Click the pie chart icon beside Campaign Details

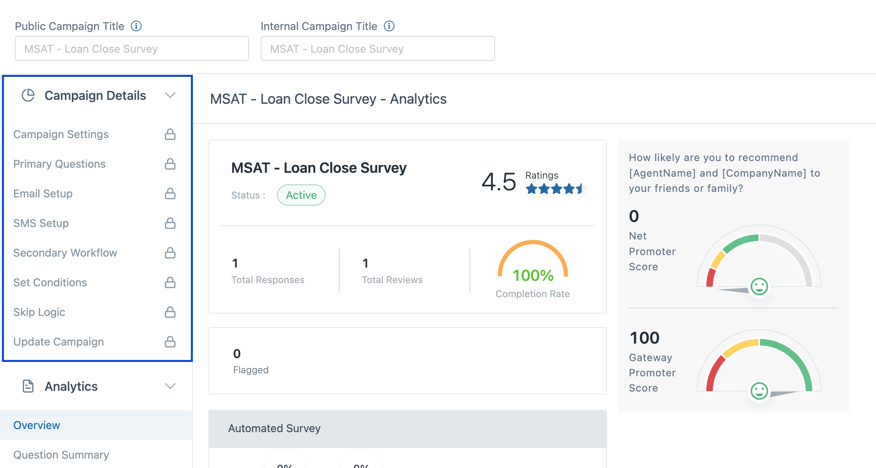tap(28, 95)
